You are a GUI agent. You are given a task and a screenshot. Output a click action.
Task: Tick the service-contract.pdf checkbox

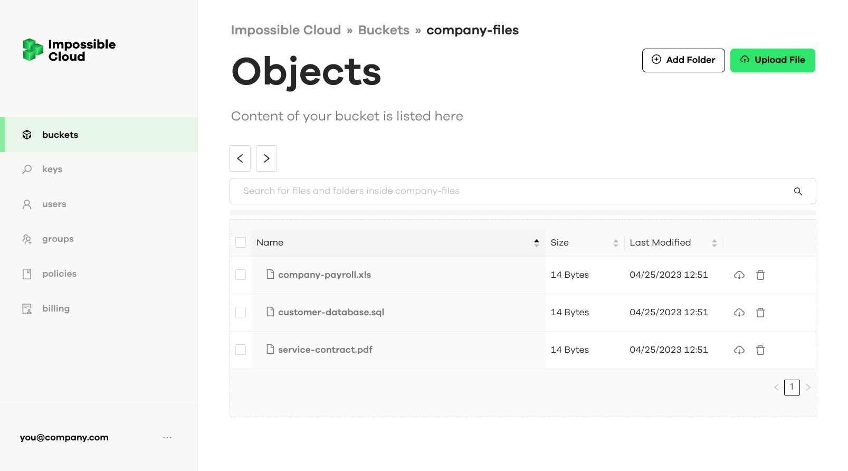point(241,350)
